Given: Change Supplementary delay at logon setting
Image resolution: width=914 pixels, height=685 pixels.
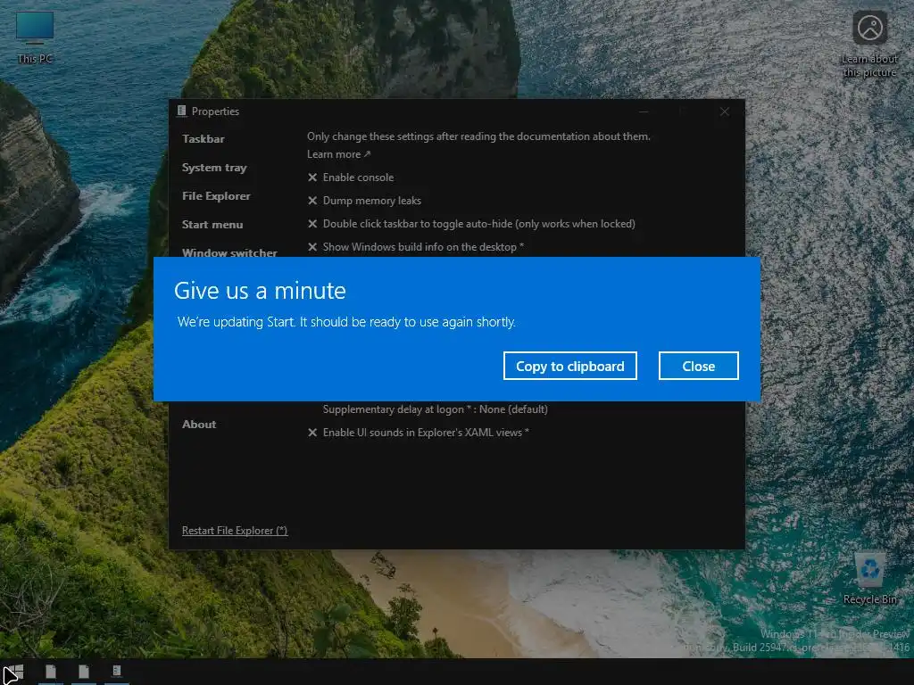Looking at the screenshot, I should pos(435,409).
